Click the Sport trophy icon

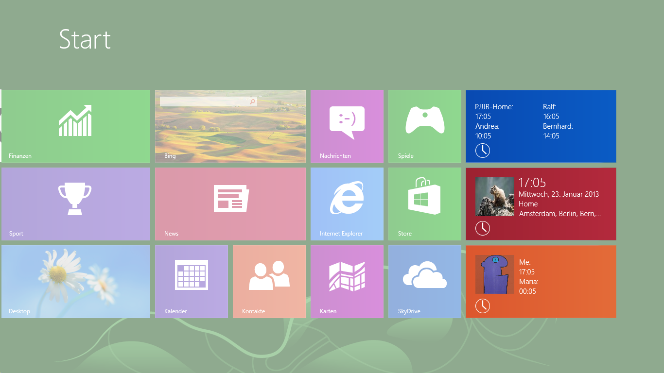tap(75, 199)
